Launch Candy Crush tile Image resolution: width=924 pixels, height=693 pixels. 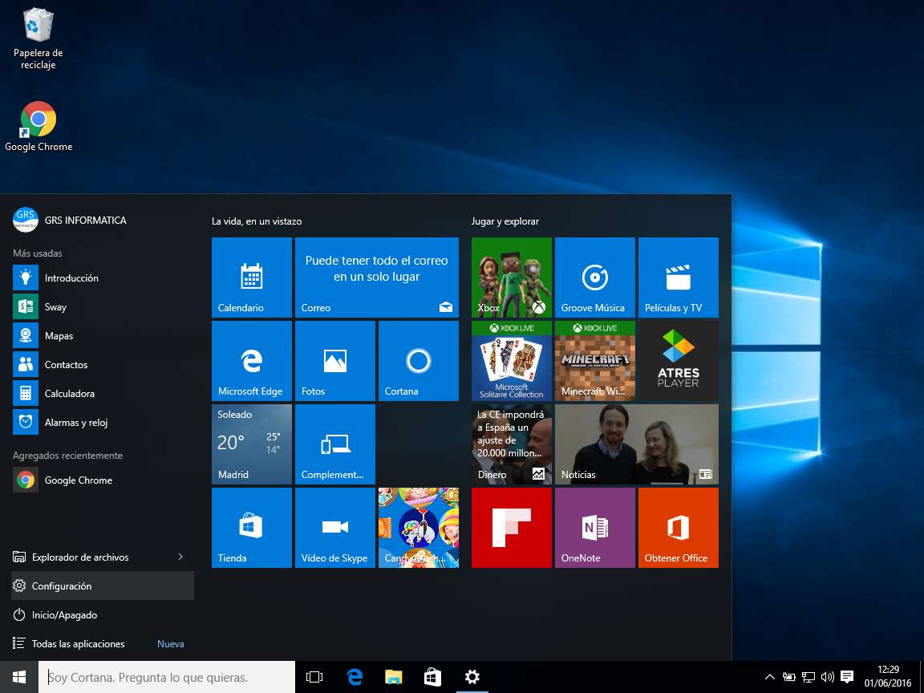coord(419,528)
